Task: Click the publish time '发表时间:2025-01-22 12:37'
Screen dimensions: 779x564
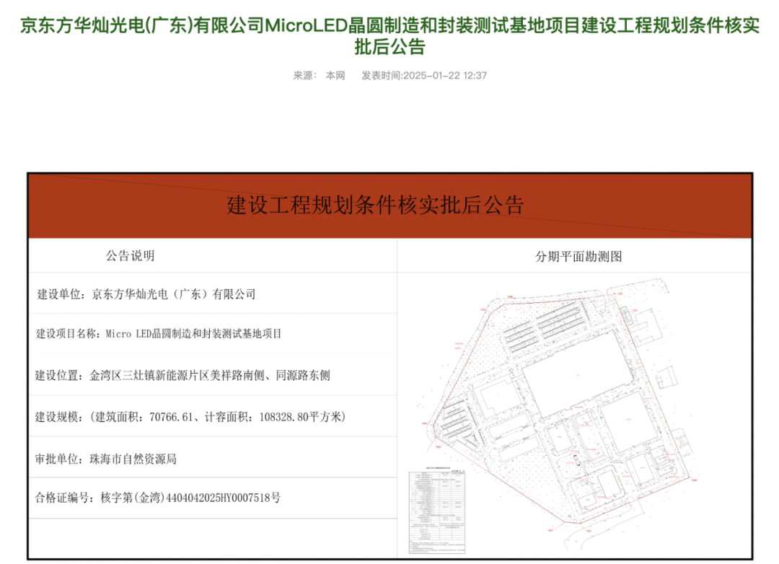Action: pyautogui.click(x=424, y=76)
